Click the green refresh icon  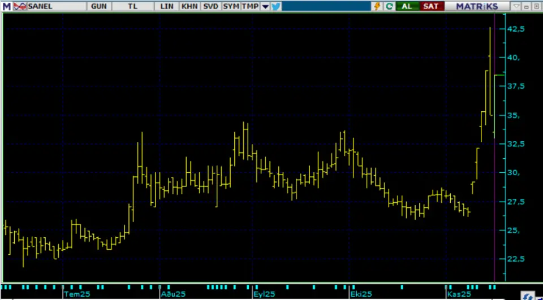tap(389, 6)
